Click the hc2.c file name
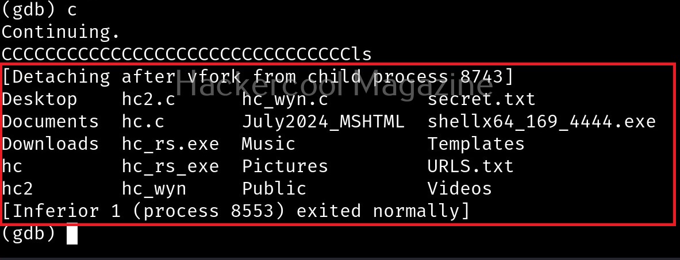The height and width of the screenshot is (260, 680). [148, 99]
